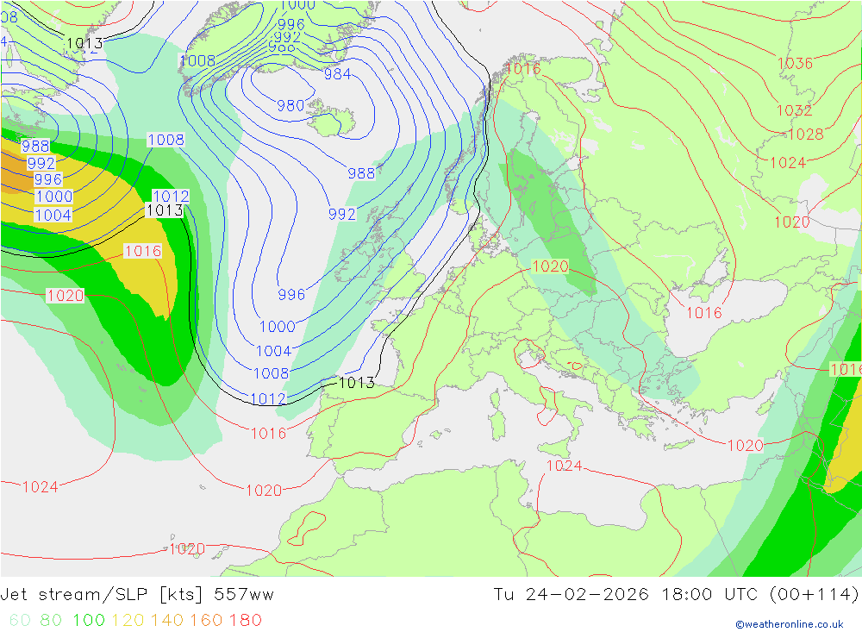Screen dimensions: 862x632
Task: Select the 80 kts legend value
Action: pos(51,620)
